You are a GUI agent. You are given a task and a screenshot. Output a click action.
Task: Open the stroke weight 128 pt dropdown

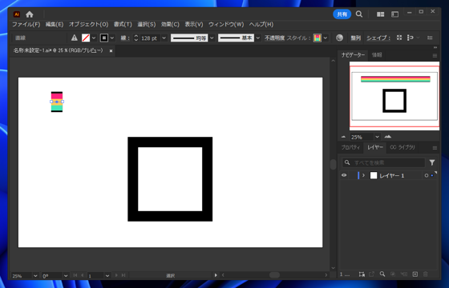pyautogui.click(x=164, y=38)
